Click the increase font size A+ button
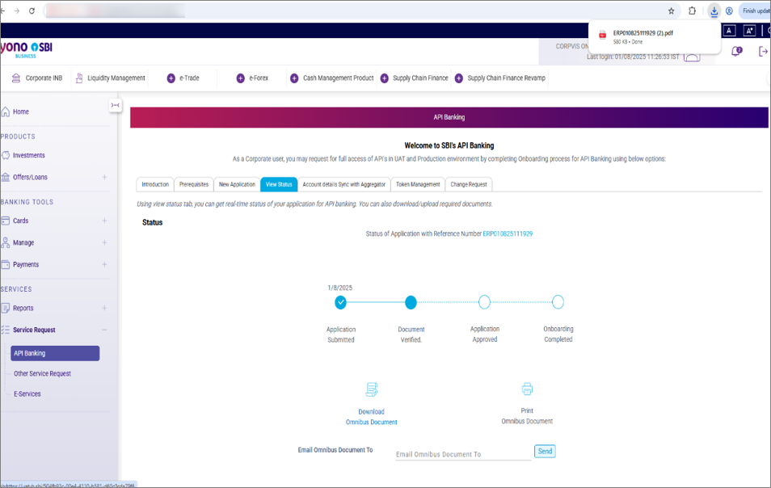771x488 pixels. click(x=749, y=31)
